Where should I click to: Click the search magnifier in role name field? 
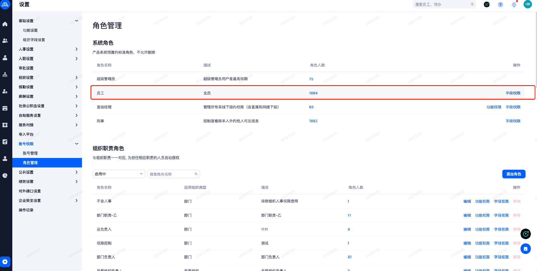point(196,174)
